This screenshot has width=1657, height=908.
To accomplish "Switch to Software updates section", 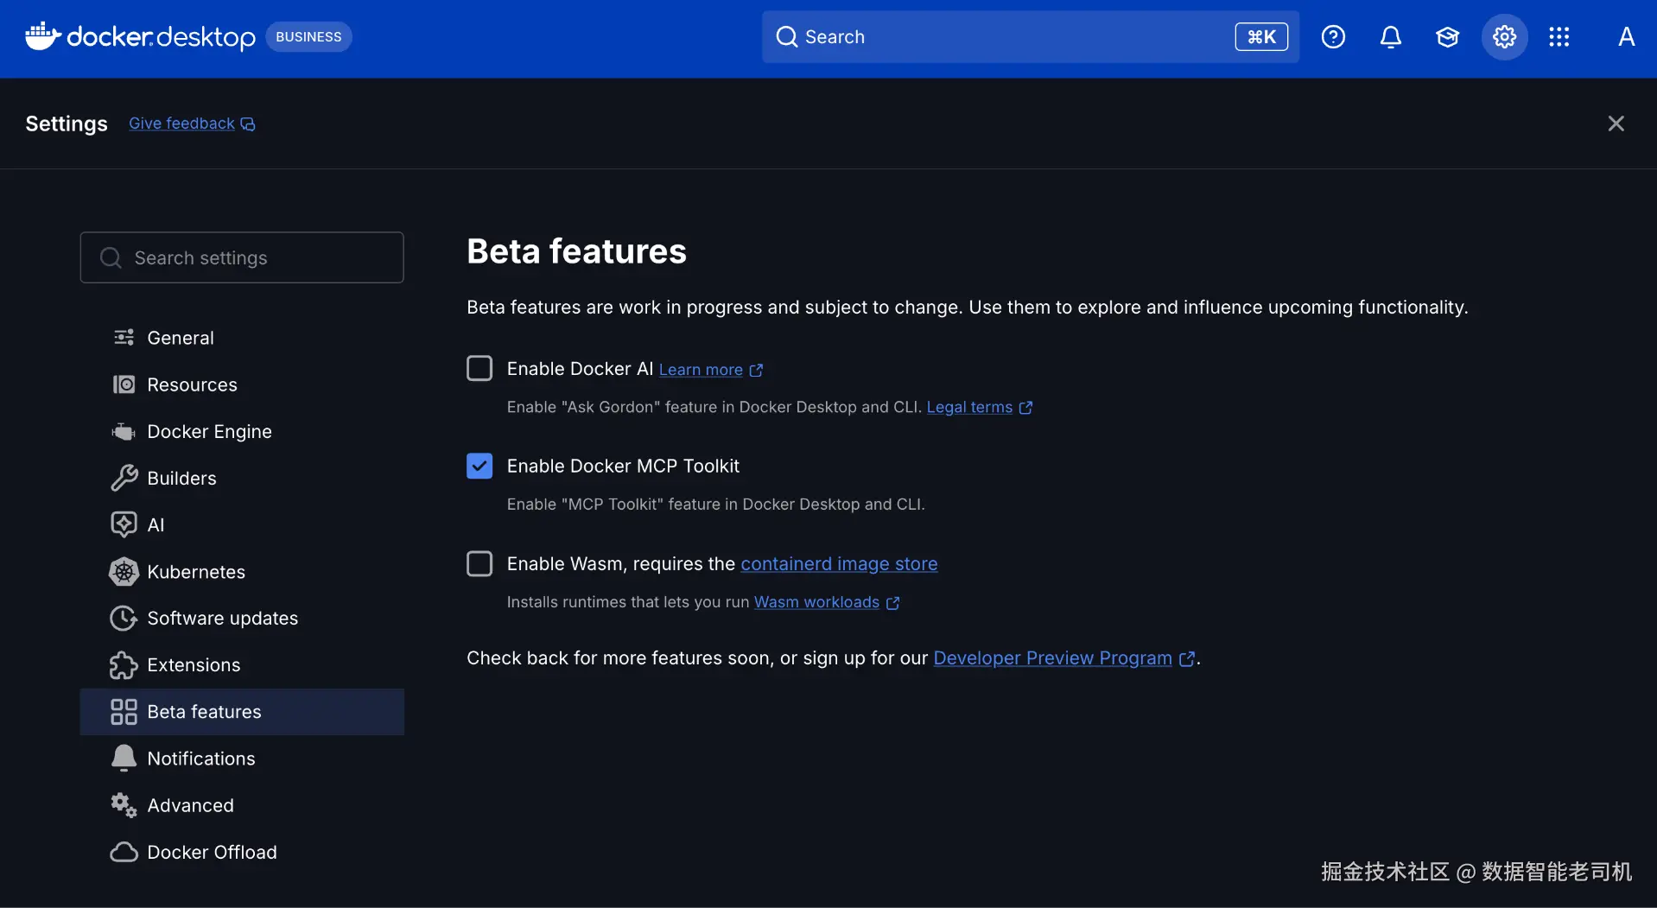I will click(242, 618).
